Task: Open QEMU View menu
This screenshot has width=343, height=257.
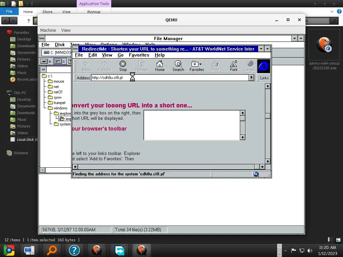Action: (66, 30)
